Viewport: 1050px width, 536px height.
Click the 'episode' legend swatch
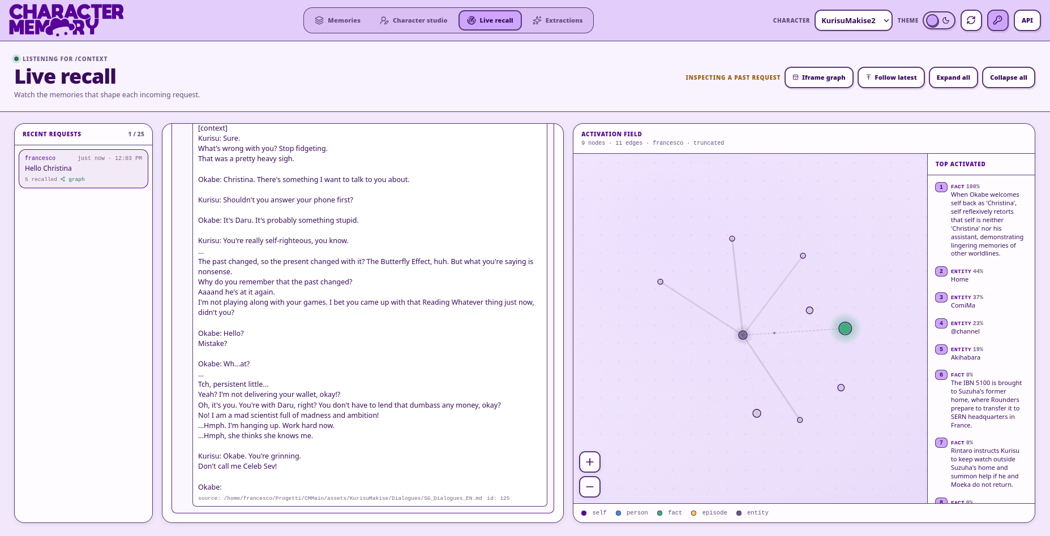tap(694, 513)
